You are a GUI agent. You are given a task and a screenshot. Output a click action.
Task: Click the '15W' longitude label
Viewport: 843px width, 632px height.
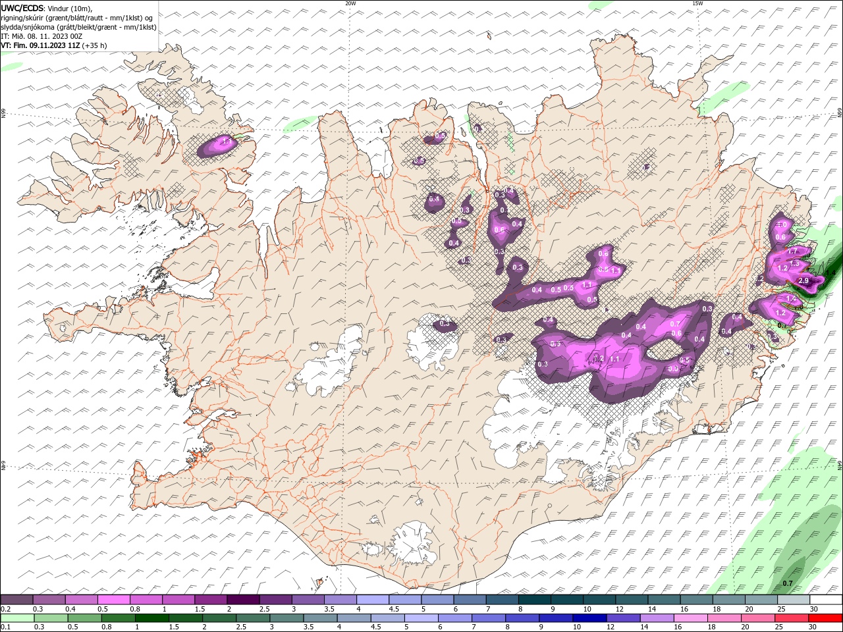click(x=697, y=3)
